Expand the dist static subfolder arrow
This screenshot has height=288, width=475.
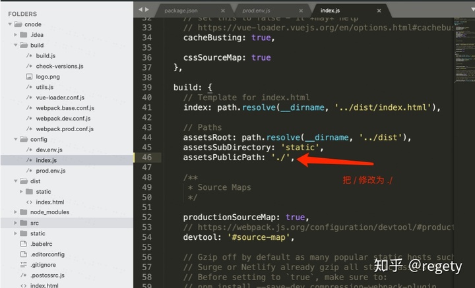pyautogui.click(x=21, y=192)
